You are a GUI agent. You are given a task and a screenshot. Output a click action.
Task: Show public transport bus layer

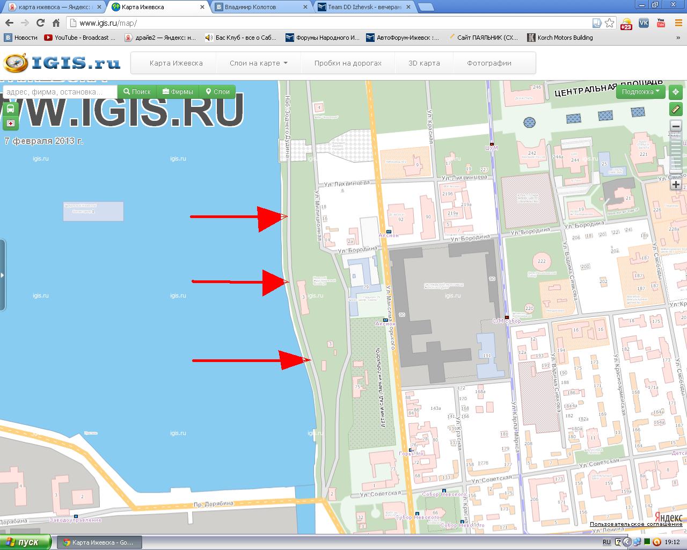tap(11, 108)
